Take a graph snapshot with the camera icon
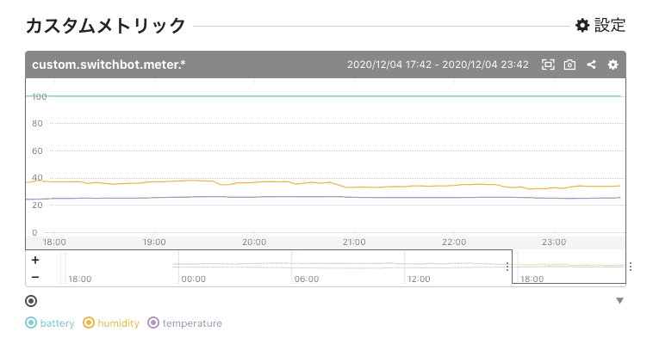The height and width of the screenshot is (344, 653). 569,64
